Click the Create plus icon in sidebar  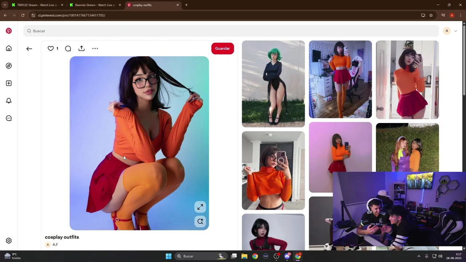point(9,83)
